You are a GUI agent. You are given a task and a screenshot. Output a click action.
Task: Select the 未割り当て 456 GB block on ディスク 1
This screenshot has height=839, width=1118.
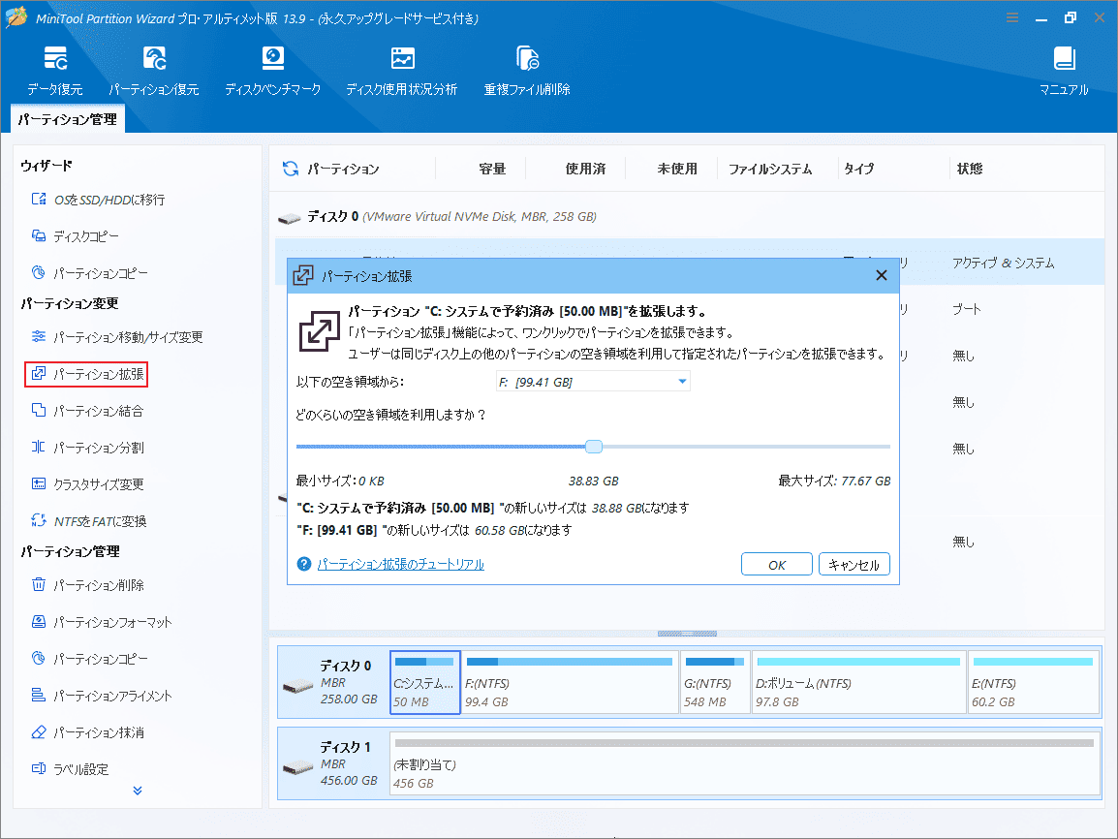744,763
